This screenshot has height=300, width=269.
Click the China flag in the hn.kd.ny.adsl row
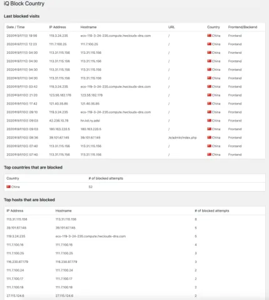pyautogui.click(x=209, y=120)
